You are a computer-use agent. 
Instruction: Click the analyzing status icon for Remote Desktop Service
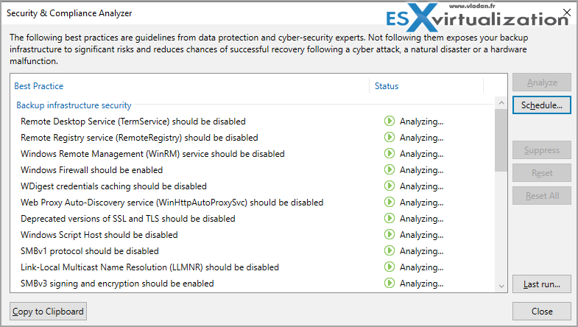pyautogui.click(x=390, y=121)
